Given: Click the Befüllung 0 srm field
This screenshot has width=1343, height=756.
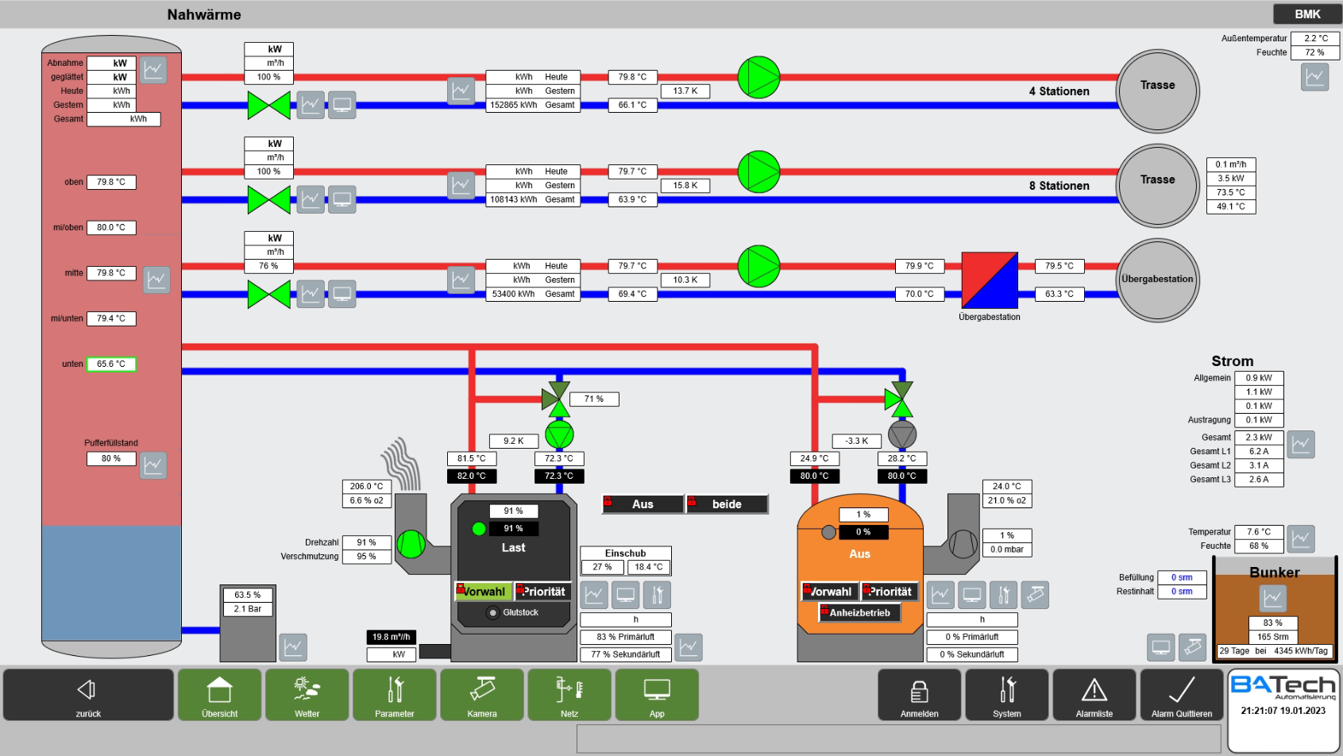Looking at the screenshot, I should 1182,577.
